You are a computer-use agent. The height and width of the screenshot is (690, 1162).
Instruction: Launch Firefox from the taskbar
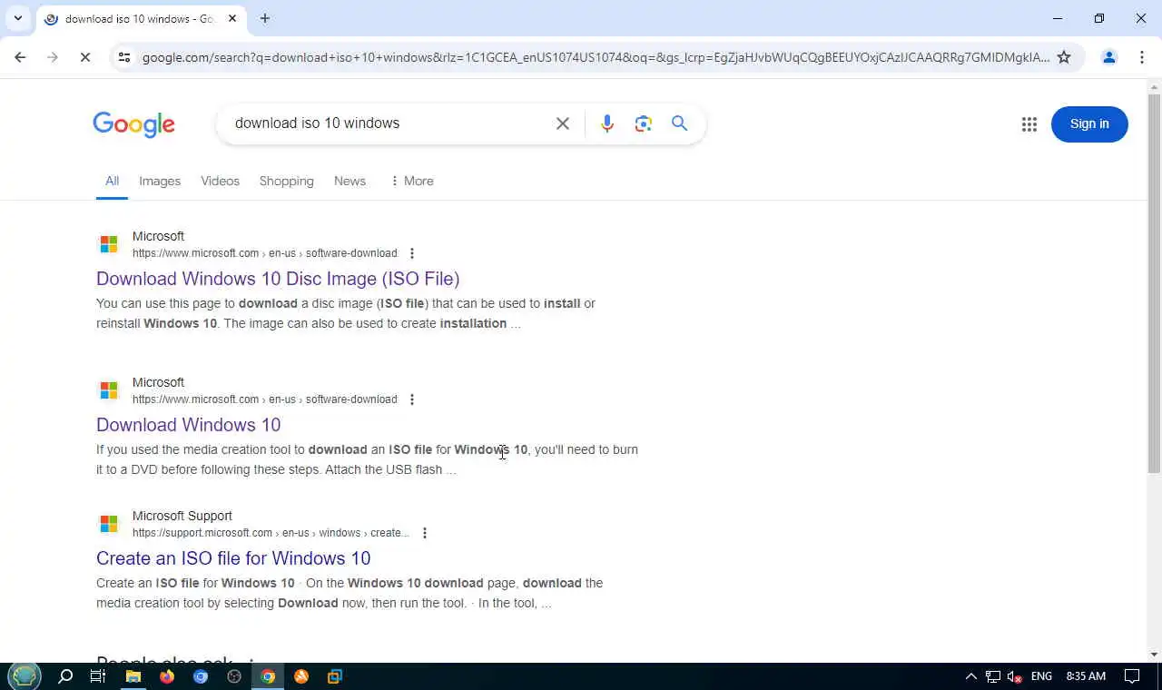(166, 676)
